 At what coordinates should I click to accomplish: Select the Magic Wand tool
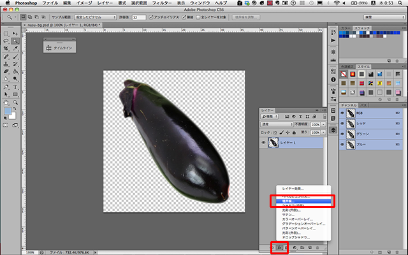coord(15,41)
